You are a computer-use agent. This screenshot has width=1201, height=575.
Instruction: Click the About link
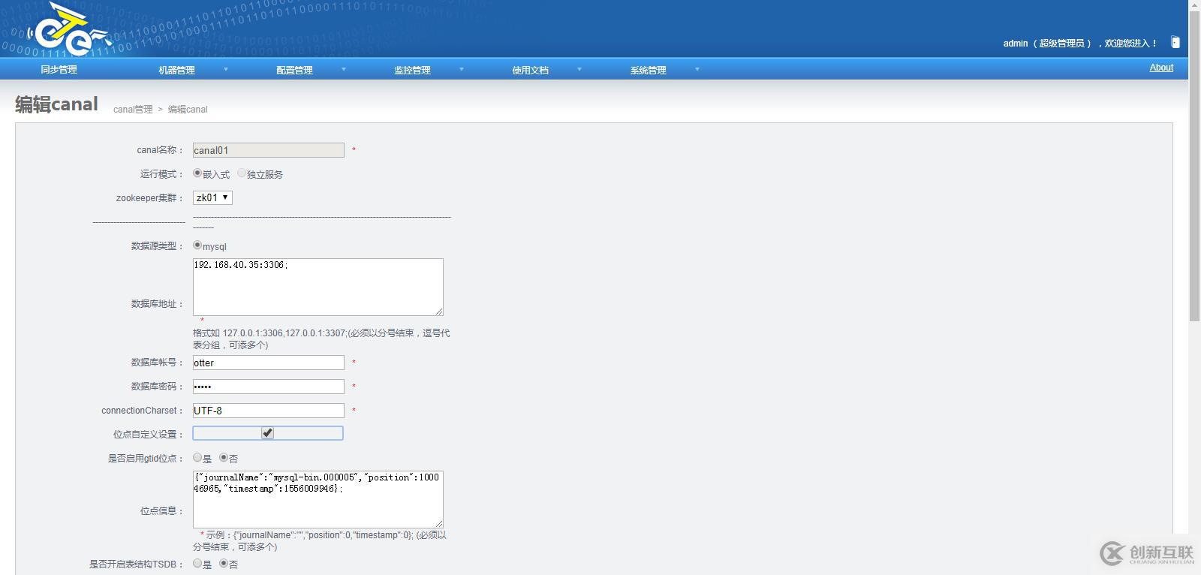tap(1161, 68)
